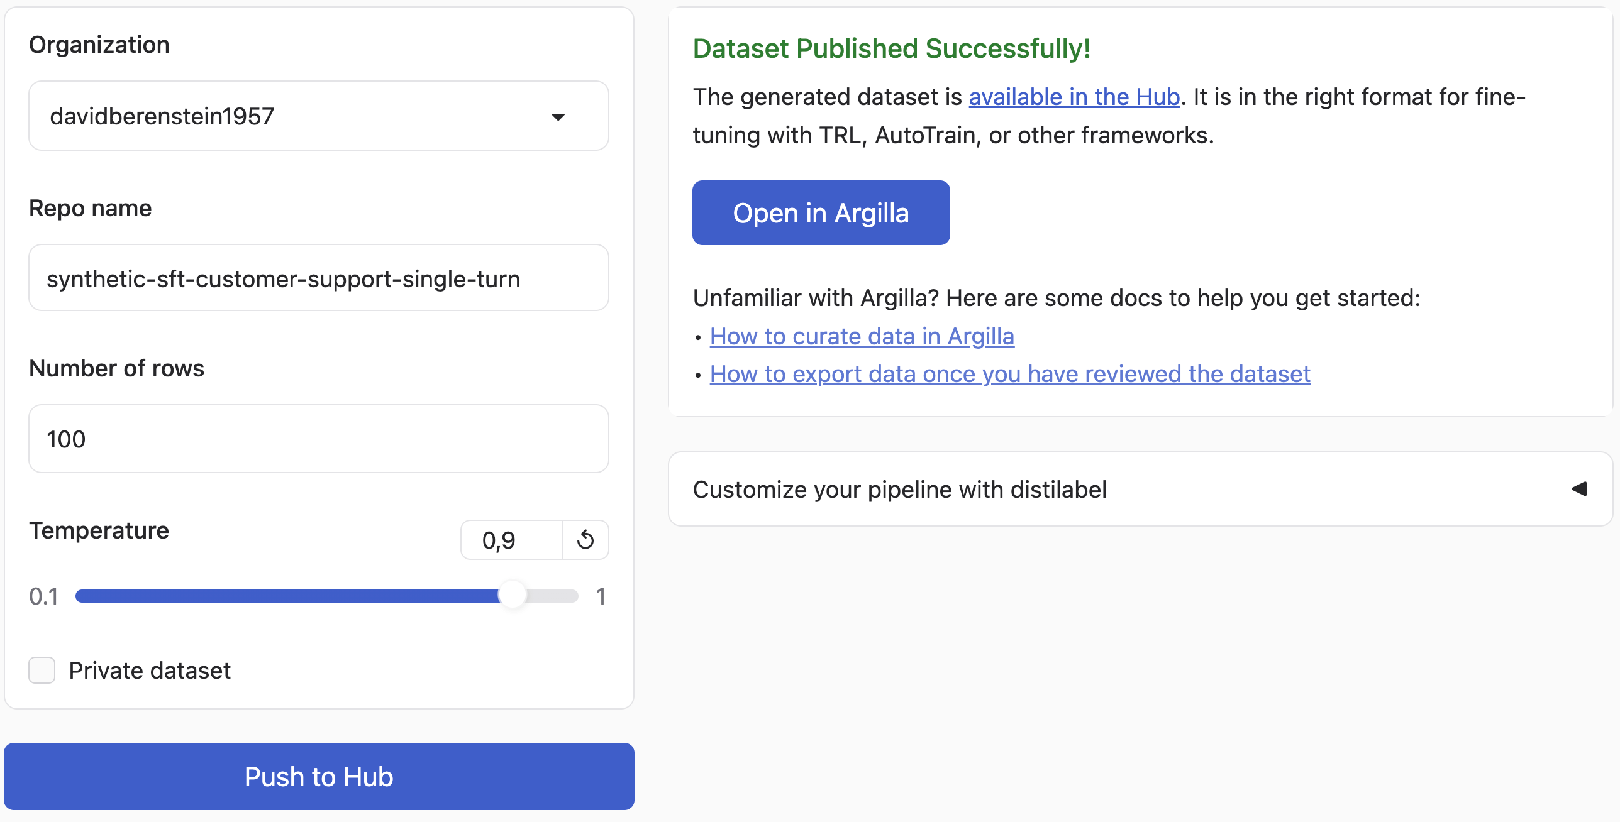Click the Organization field label

(99, 45)
